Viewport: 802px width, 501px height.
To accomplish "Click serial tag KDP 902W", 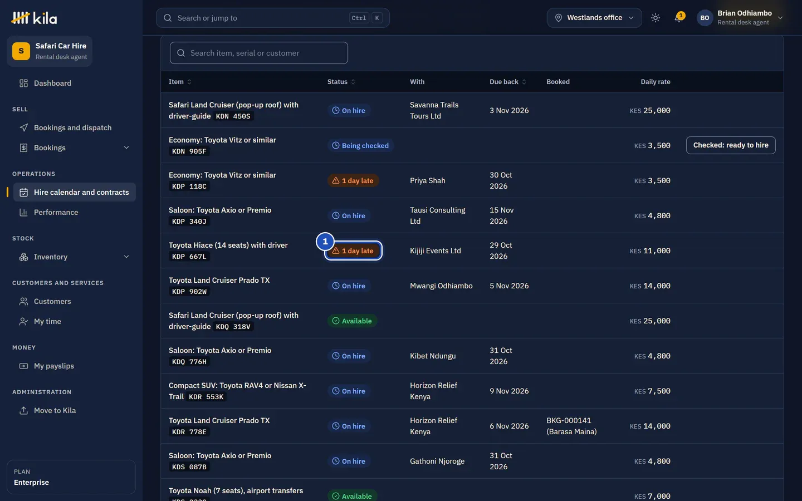I will coord(189,292).
